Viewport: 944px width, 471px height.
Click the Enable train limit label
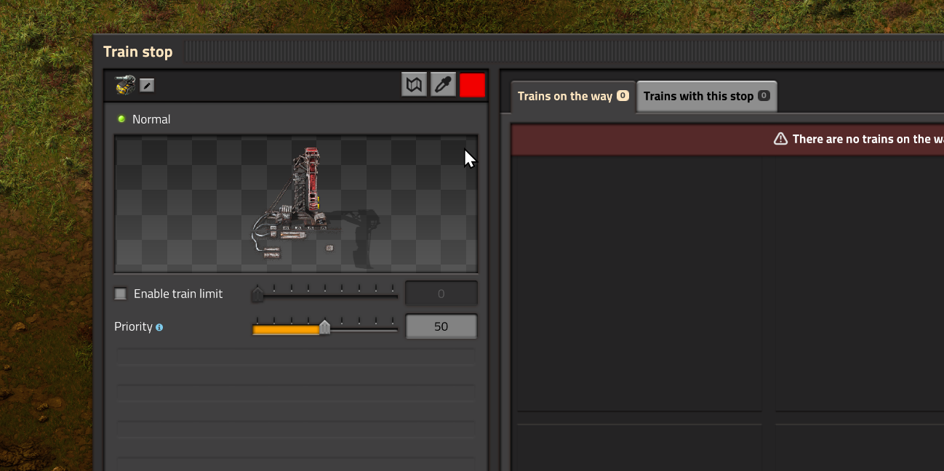coord(178,294)
